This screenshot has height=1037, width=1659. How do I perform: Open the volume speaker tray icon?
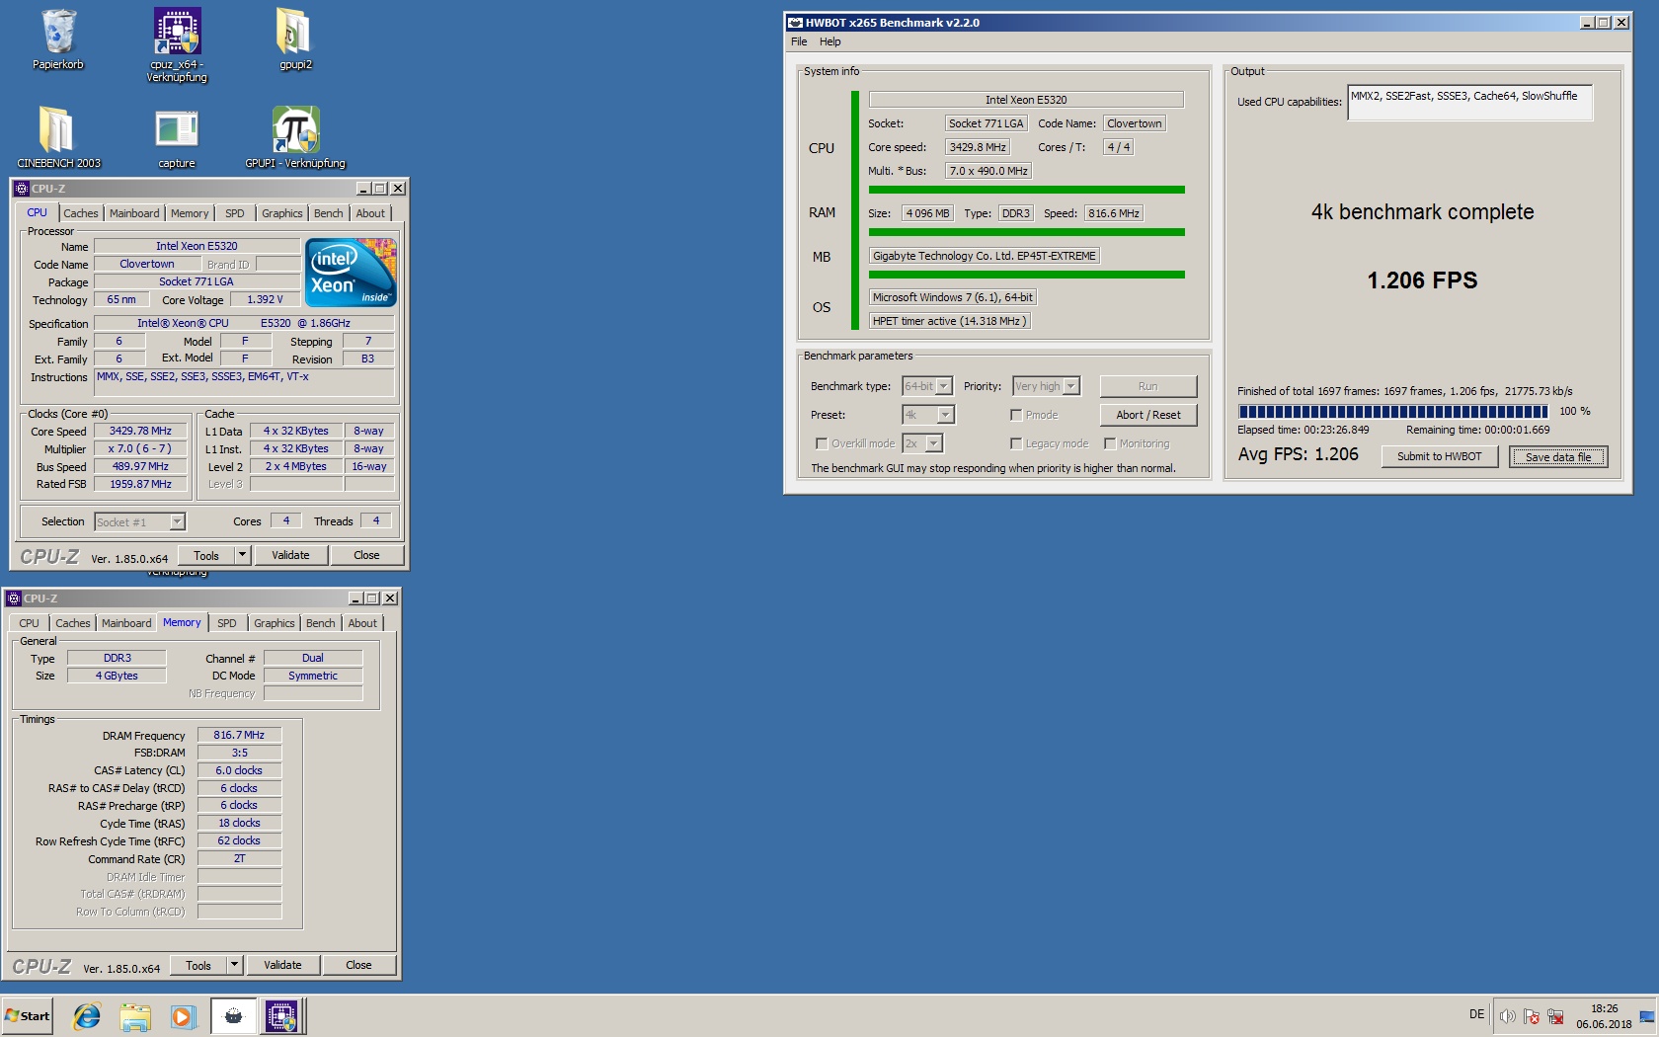pos(1507,1016)
